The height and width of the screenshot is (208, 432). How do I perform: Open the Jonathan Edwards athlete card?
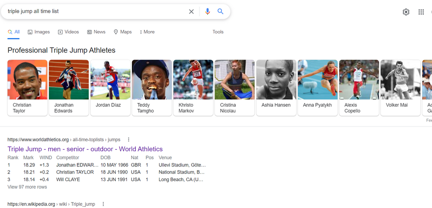pos(69,88)
